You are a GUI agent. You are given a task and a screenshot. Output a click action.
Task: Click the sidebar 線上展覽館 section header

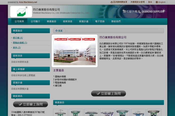click(30, 69)
